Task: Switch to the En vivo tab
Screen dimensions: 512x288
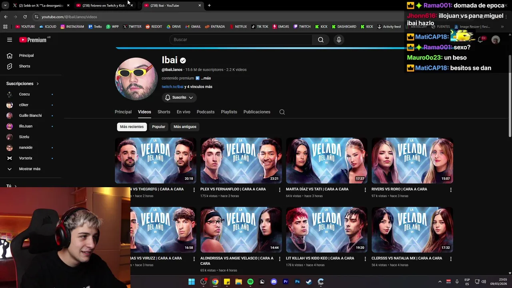Action: tap(184, 112)
